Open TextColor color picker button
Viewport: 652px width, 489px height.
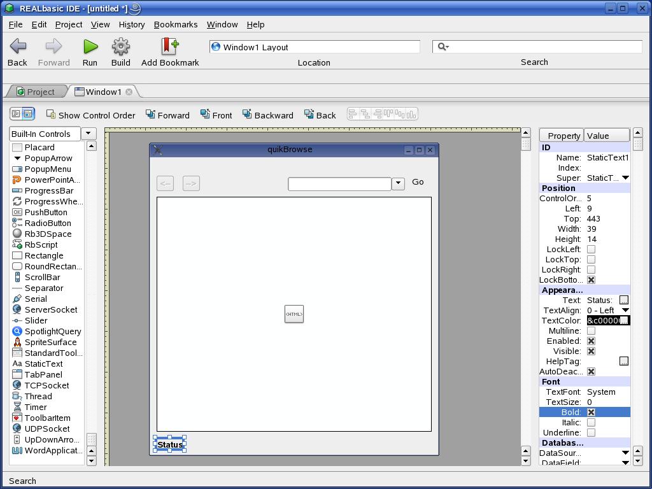pyautogui.click(x=624, y=321)
